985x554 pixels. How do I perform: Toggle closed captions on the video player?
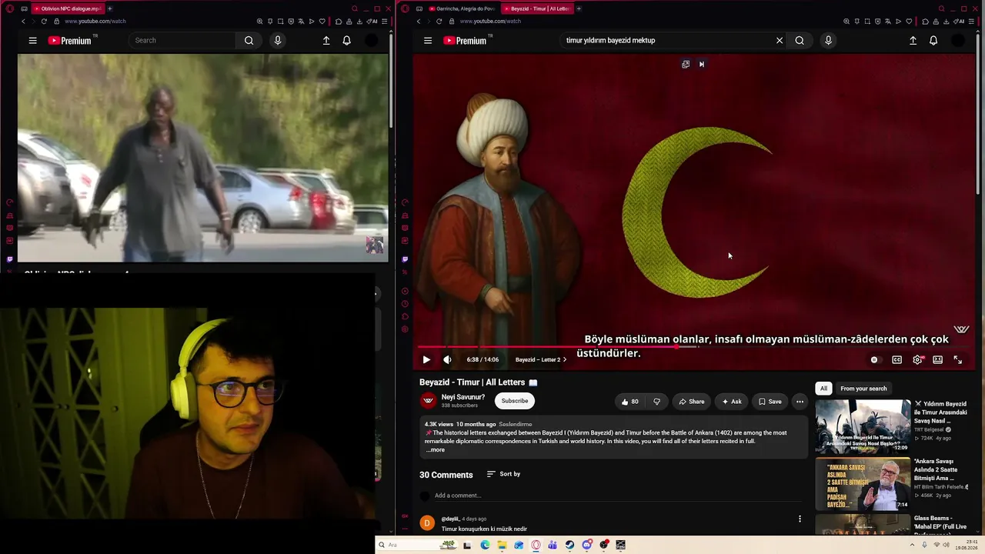click(x=897, y=359)
